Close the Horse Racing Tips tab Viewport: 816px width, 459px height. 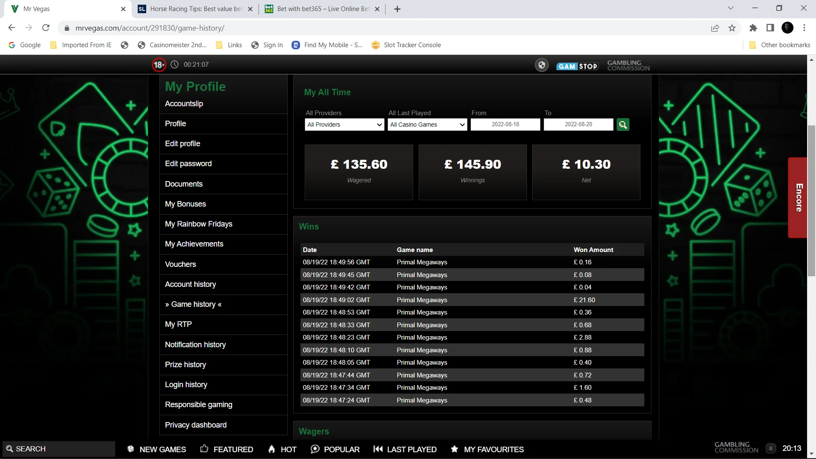[x=250, y=9]
